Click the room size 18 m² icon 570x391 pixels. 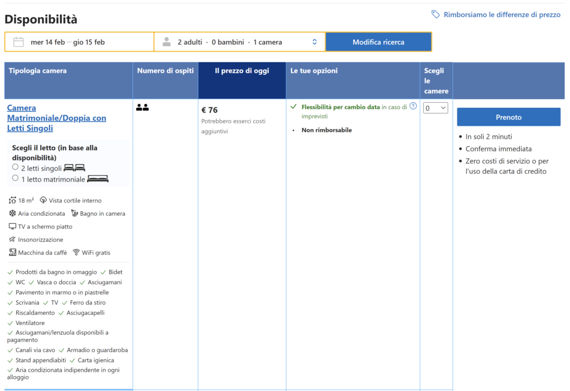coord(12,200)
